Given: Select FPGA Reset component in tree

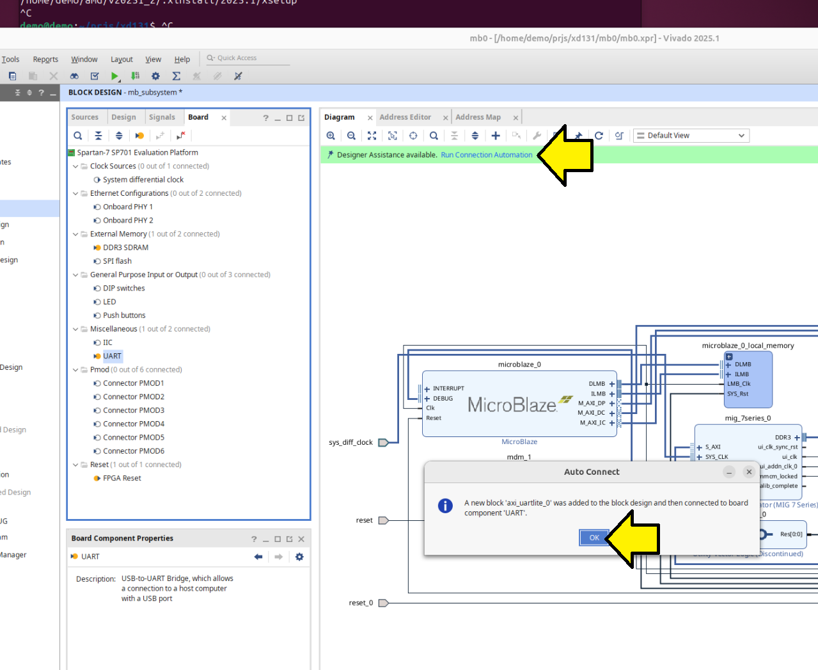Looking at the screenshot, I should (122, 479).
